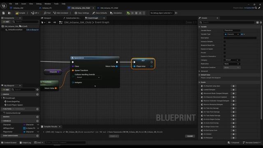263x148 pixels.
Task: Click the Character variable node
Action: tap(53, 72)
